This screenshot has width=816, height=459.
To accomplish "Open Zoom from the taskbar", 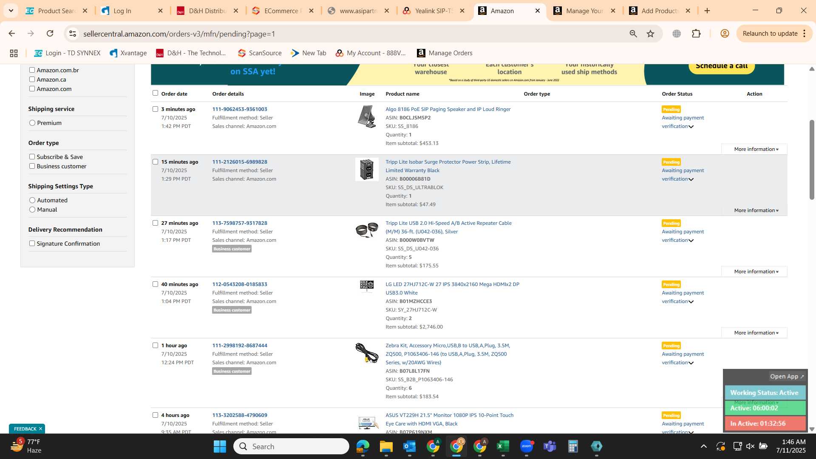I will tap(526, 446).
